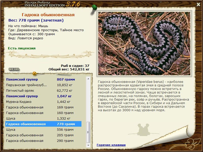Click the На что поймана: Мышь line
The image size is (203, 152).
point(28,26)
